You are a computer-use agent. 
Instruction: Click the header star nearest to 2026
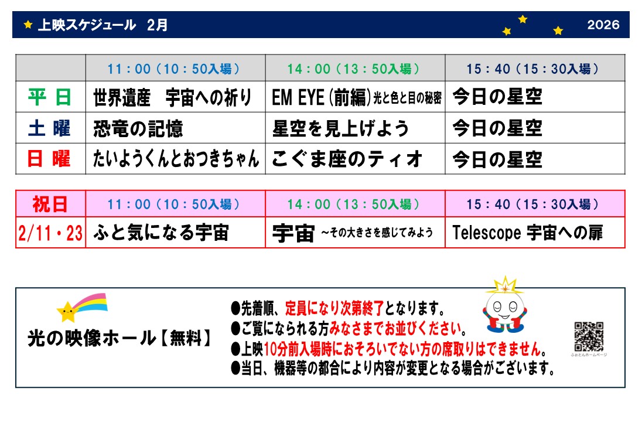click(x=558, y=30)
